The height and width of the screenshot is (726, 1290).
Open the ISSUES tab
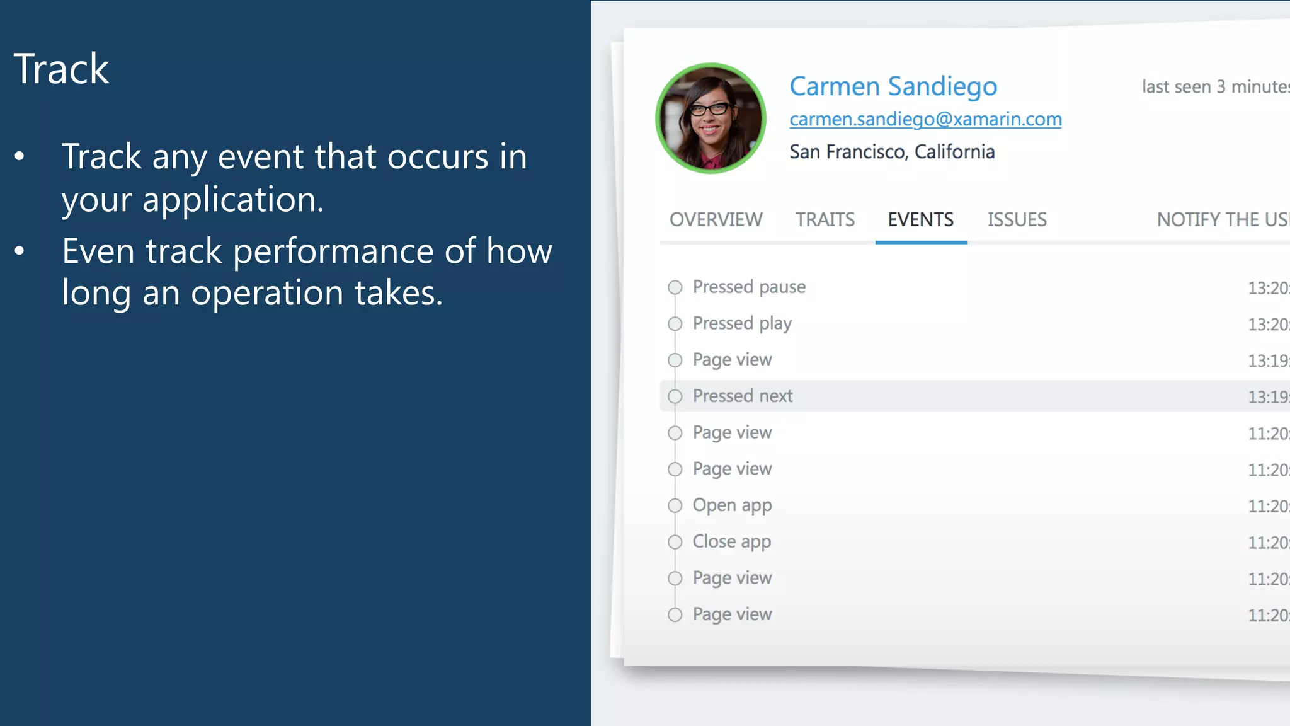tap(1017, 219)
